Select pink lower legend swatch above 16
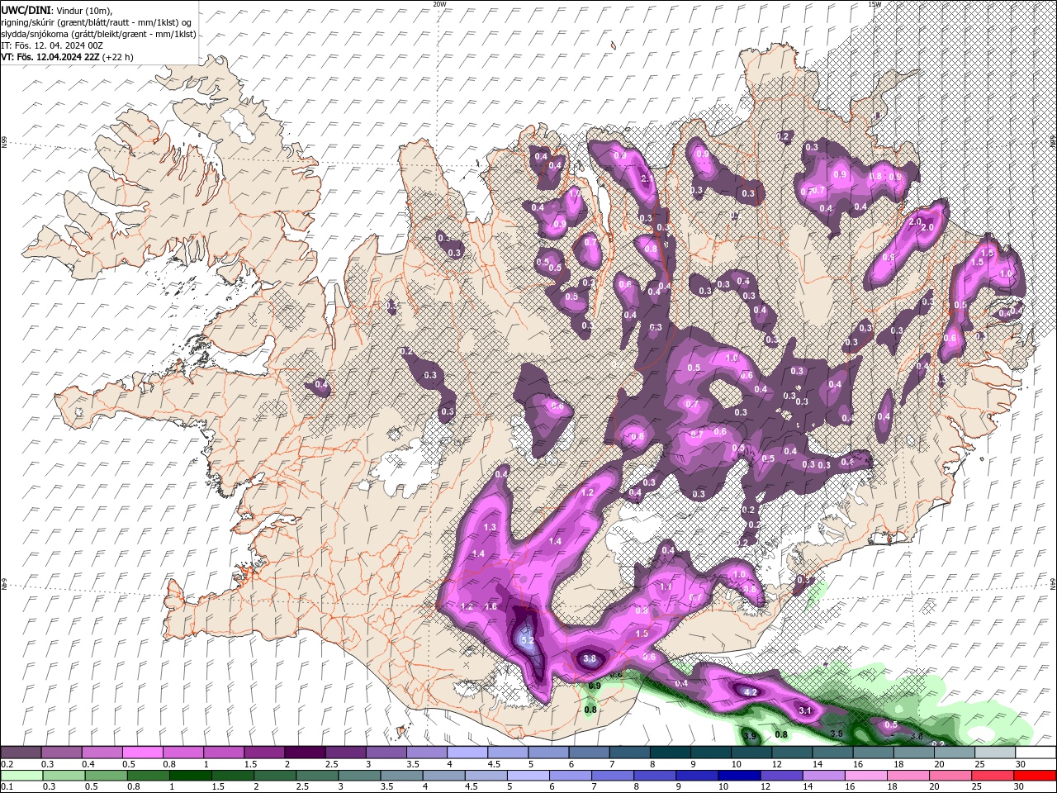The width and height of the screenshot is (1057, 793). 865,775
